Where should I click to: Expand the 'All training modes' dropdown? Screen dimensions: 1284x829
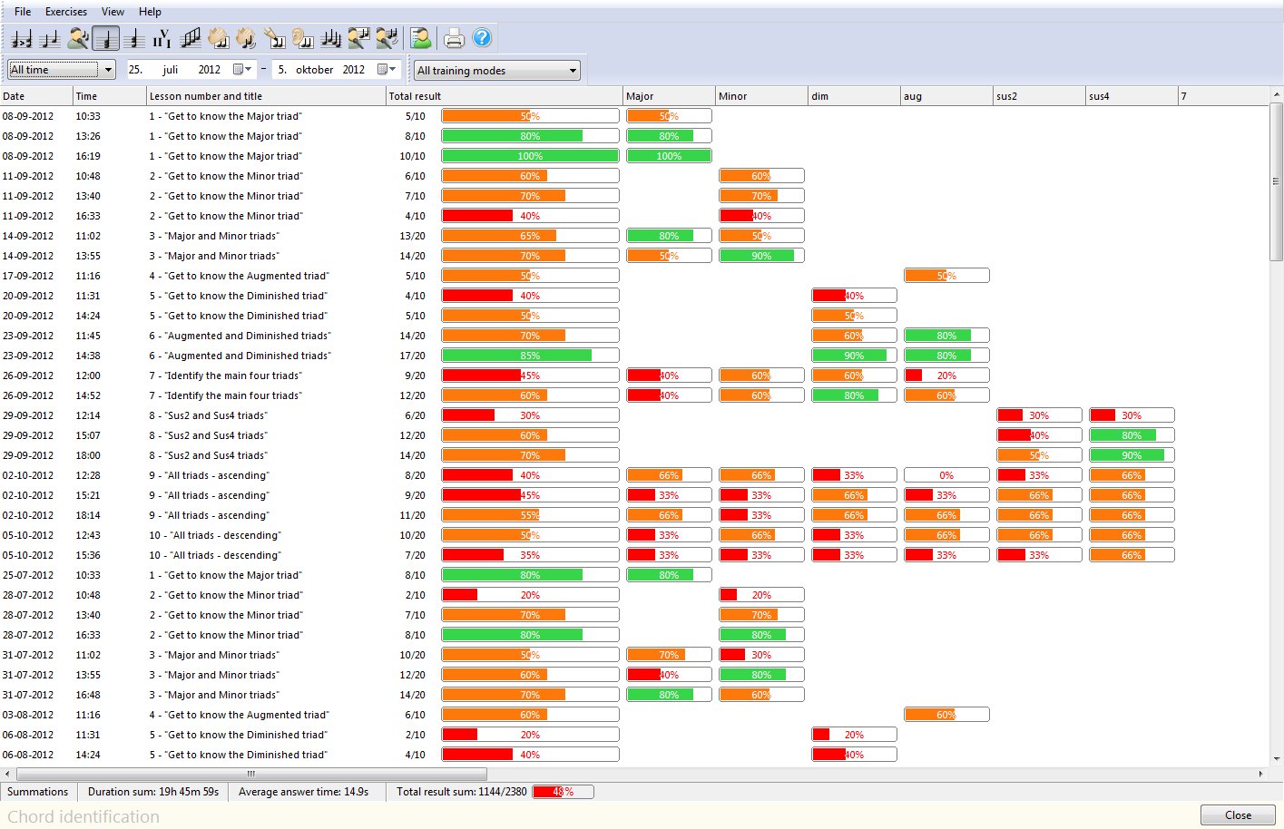pyautogui.click(x=496, y=71)
